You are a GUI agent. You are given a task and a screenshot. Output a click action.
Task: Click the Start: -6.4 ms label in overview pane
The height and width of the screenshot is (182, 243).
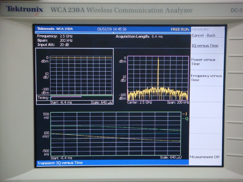pos(61,102)
